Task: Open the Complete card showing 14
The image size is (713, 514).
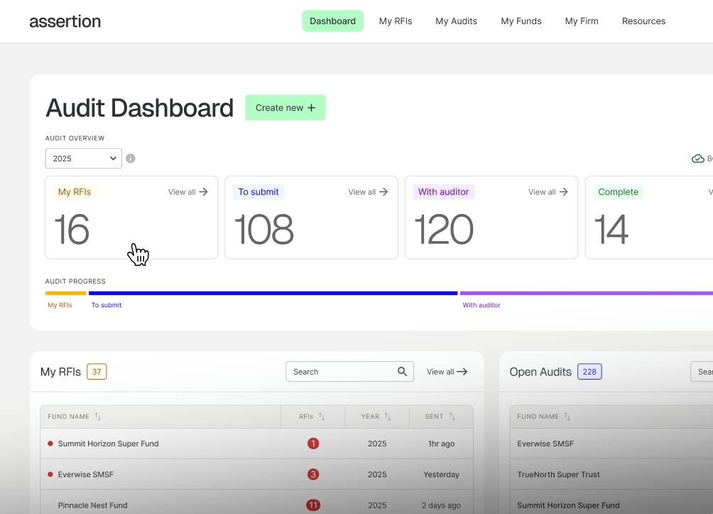Action: click(x=649, y=218)
